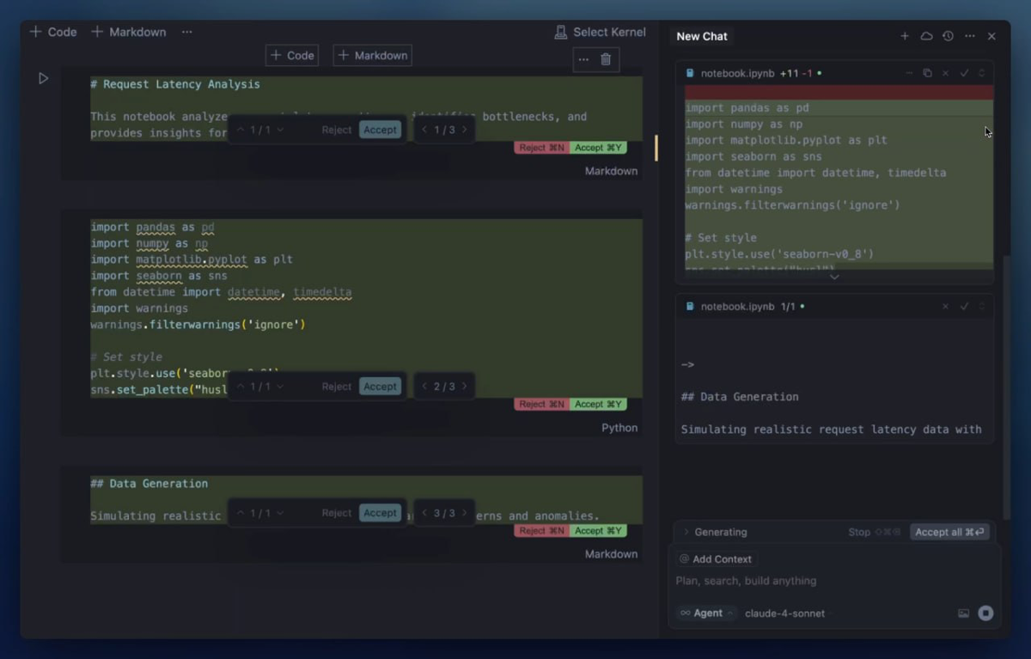The image size is (1031, 659).
Task: Open the claude-4-sonnet model dropdown
Action: pyautogui.click(x=784, y=613)
